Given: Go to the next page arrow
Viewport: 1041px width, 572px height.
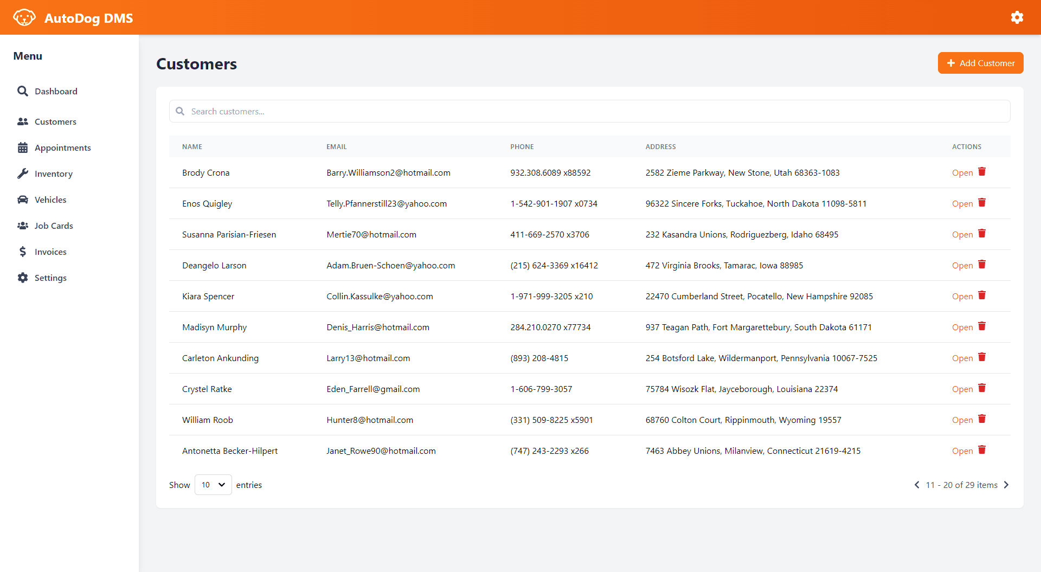Looking at the screenshot, I should pyautogui.click(x=1006, y=485).
